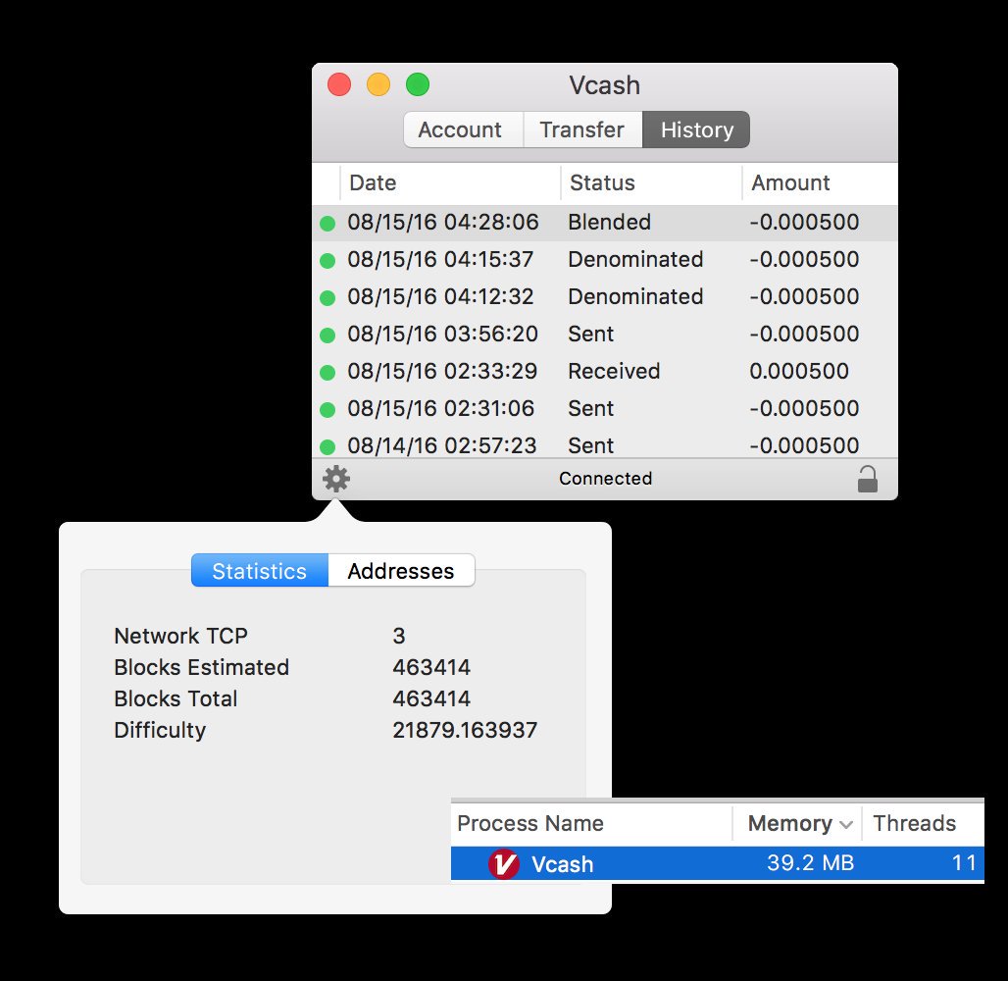Click the amount 0.000500 of Received row
The height and width of the screenshot is (981, 1008).
799,371
